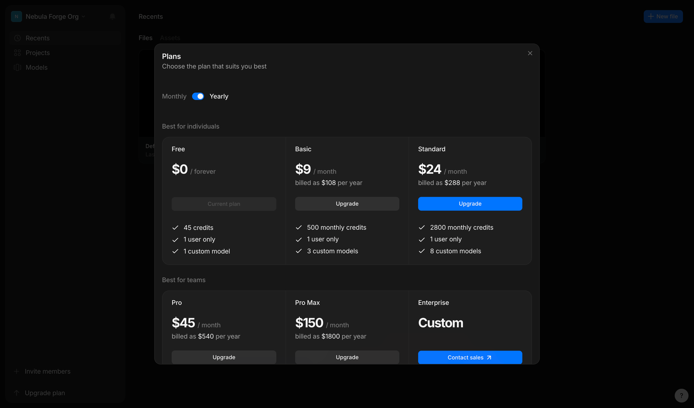Click the plus icon in New file
694x408 pixels.
click(651, 16)
